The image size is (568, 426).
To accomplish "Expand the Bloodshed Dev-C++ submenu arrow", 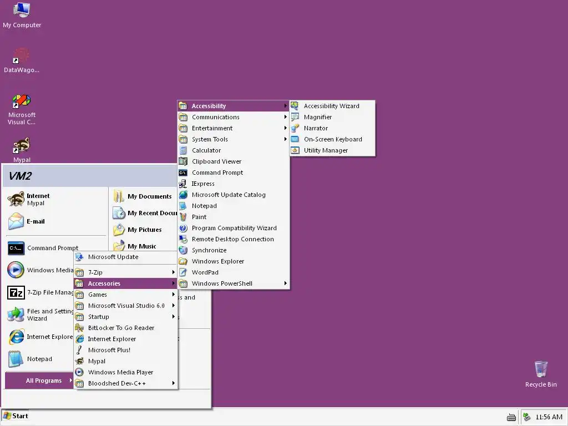I will click(174, 383).
